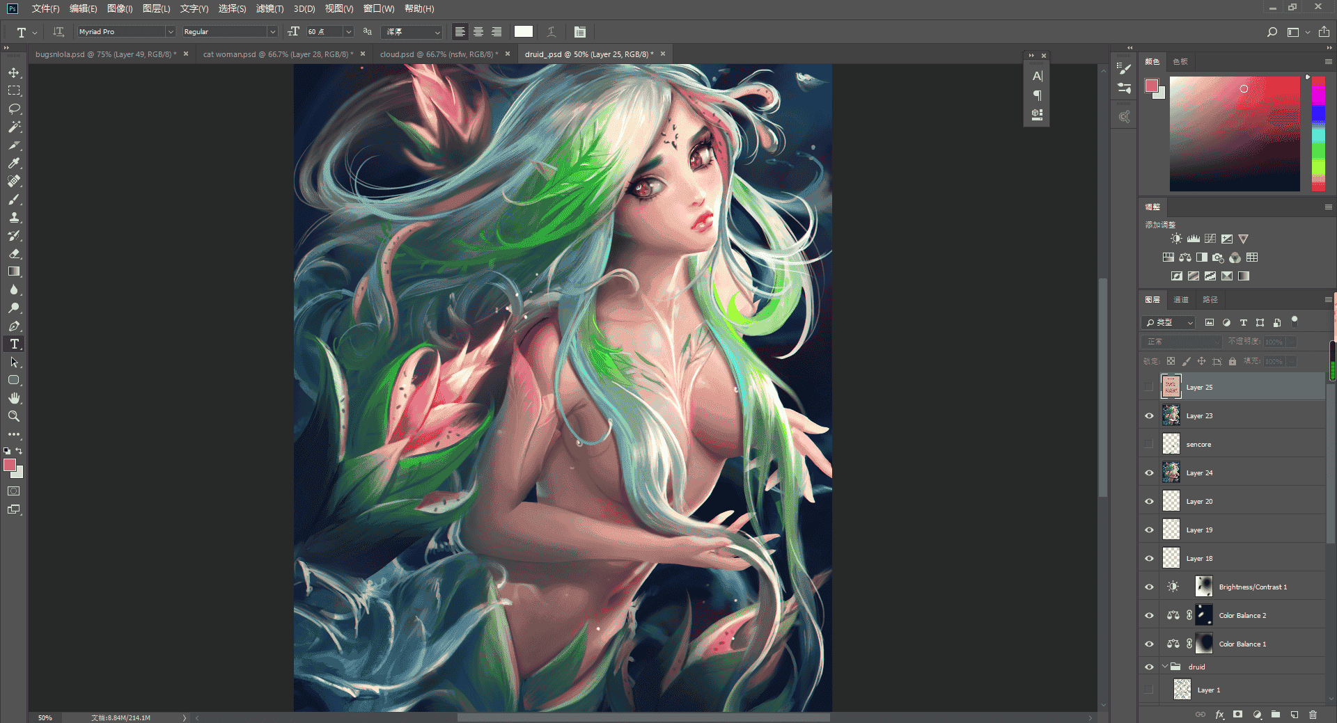Select the Lasso tool
The image size is (1337, 723).
coord(14,109)
